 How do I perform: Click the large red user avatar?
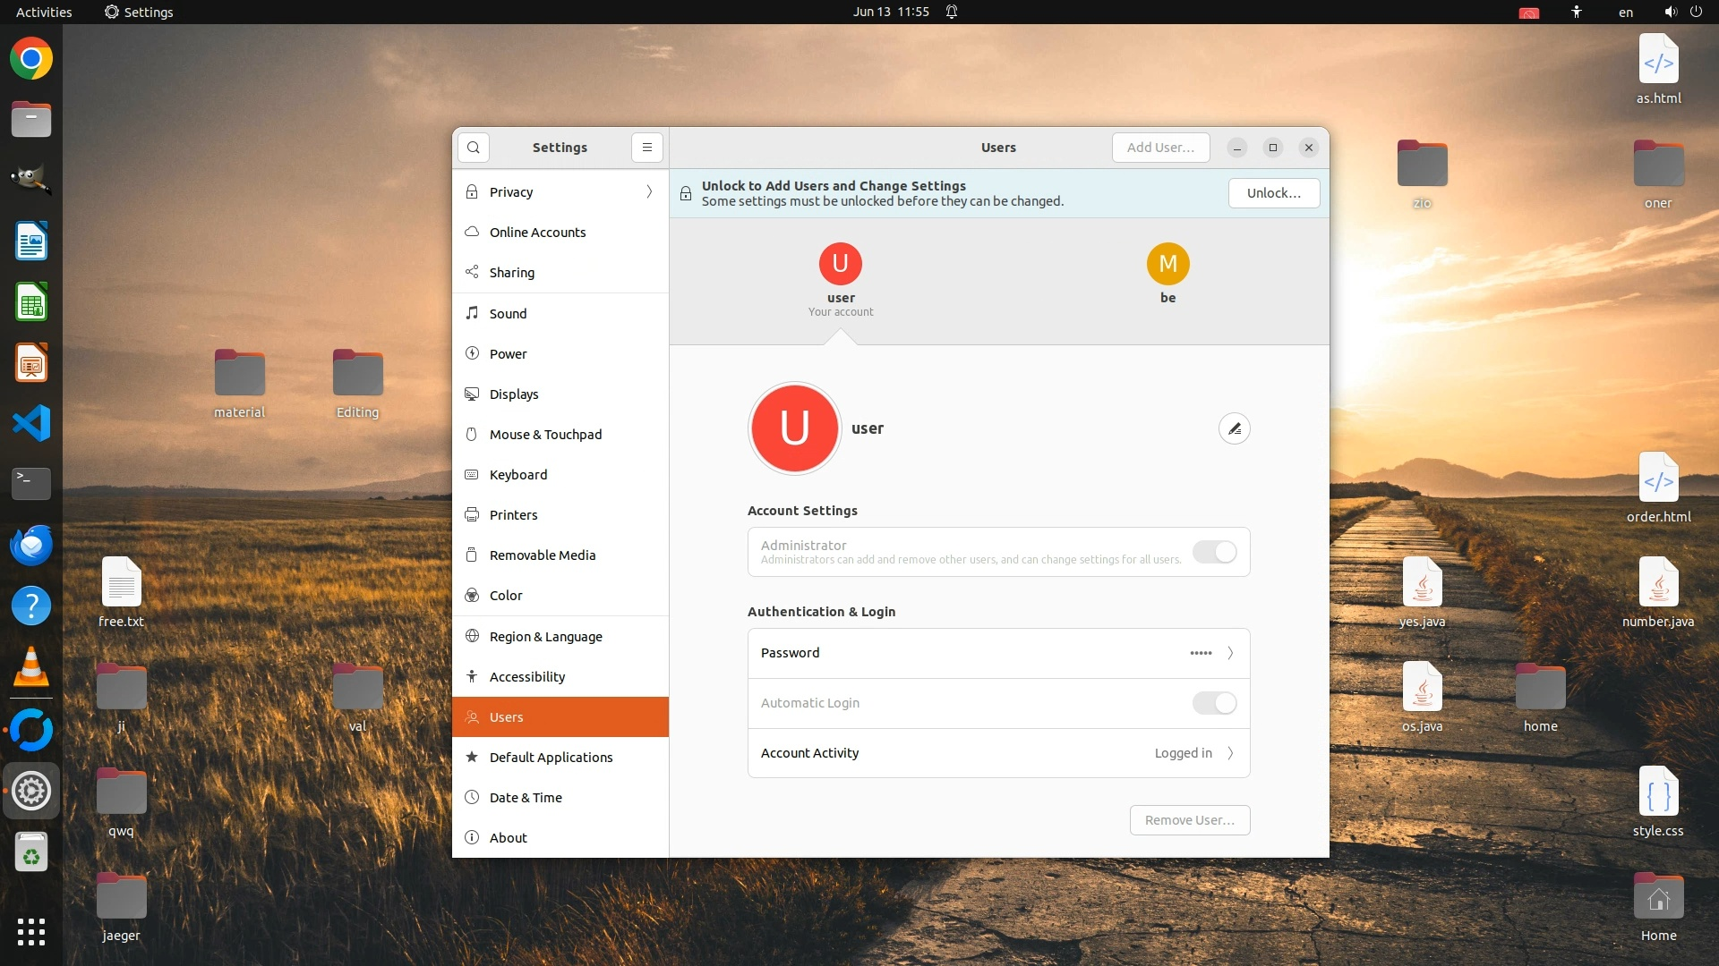(794, 428)
